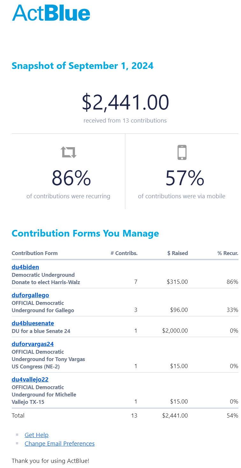This screenshot has width=241, height=468.
Task: Click the $ Raised column header
Action: pos(178,253)
